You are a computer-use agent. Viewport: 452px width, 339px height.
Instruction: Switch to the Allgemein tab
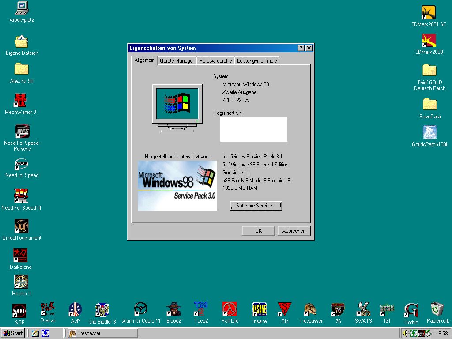click(x=144, y=60)
